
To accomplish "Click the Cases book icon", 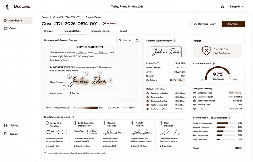I will click(x=6, y=28).
